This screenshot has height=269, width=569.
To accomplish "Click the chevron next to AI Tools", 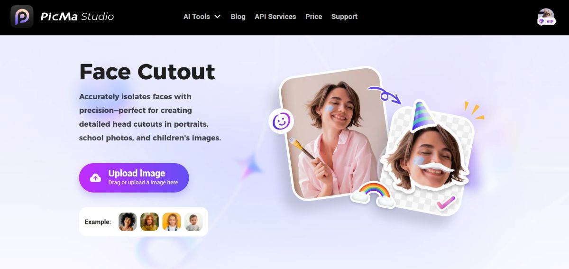I will tap(217, 17).
